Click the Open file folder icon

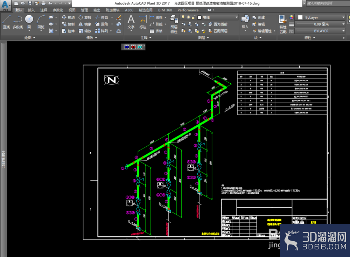pyautogui.click(x=23, y=4)
